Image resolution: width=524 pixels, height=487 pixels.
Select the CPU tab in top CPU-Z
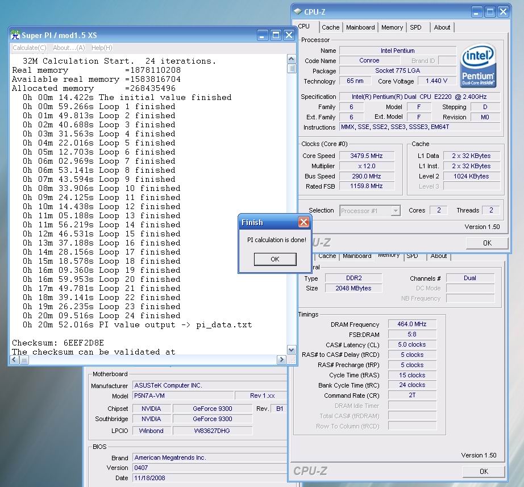pos(304,26)
